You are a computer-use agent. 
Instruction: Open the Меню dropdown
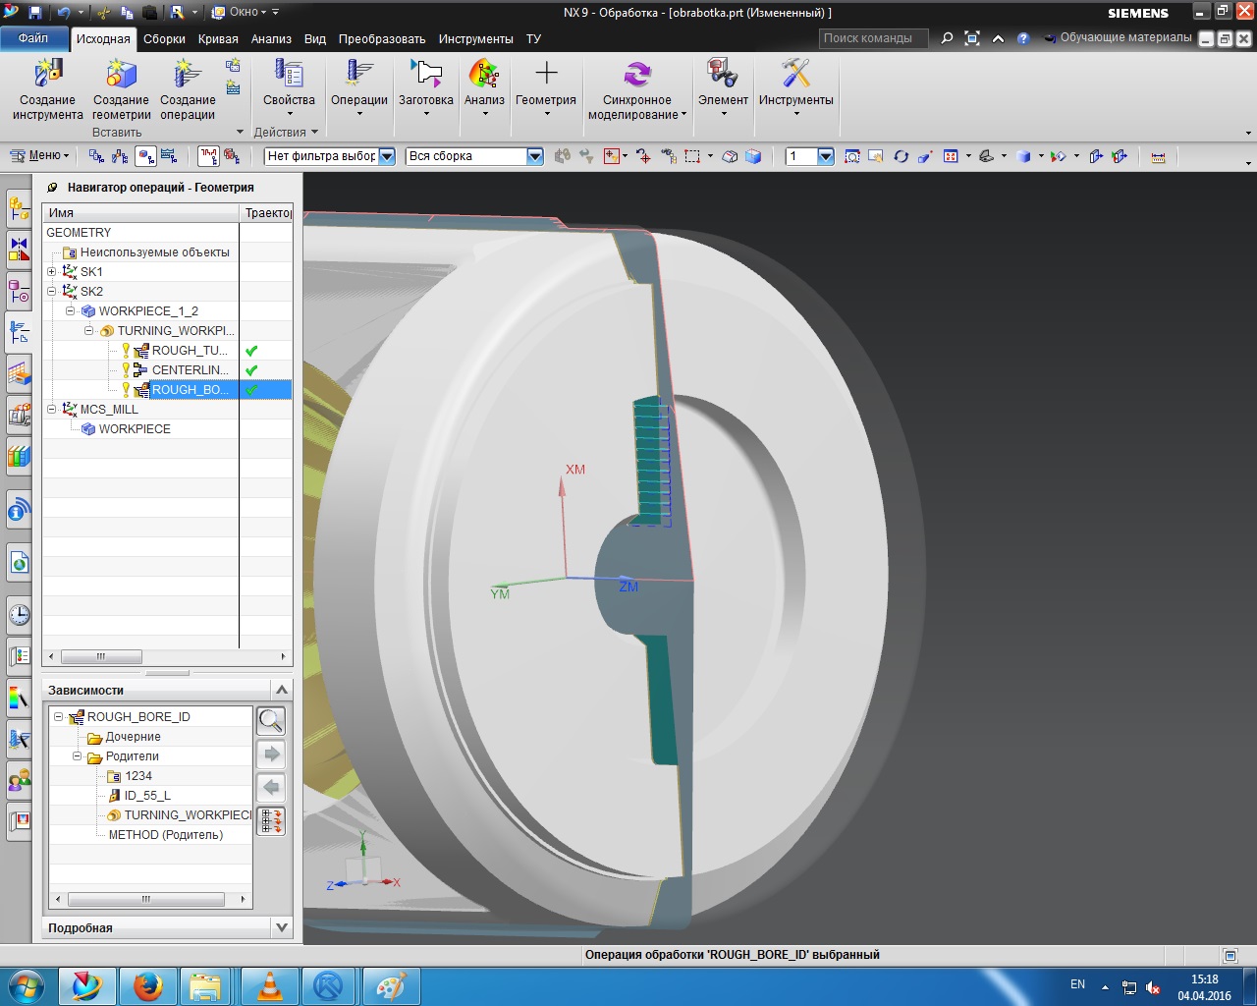(x=39, y=155)
